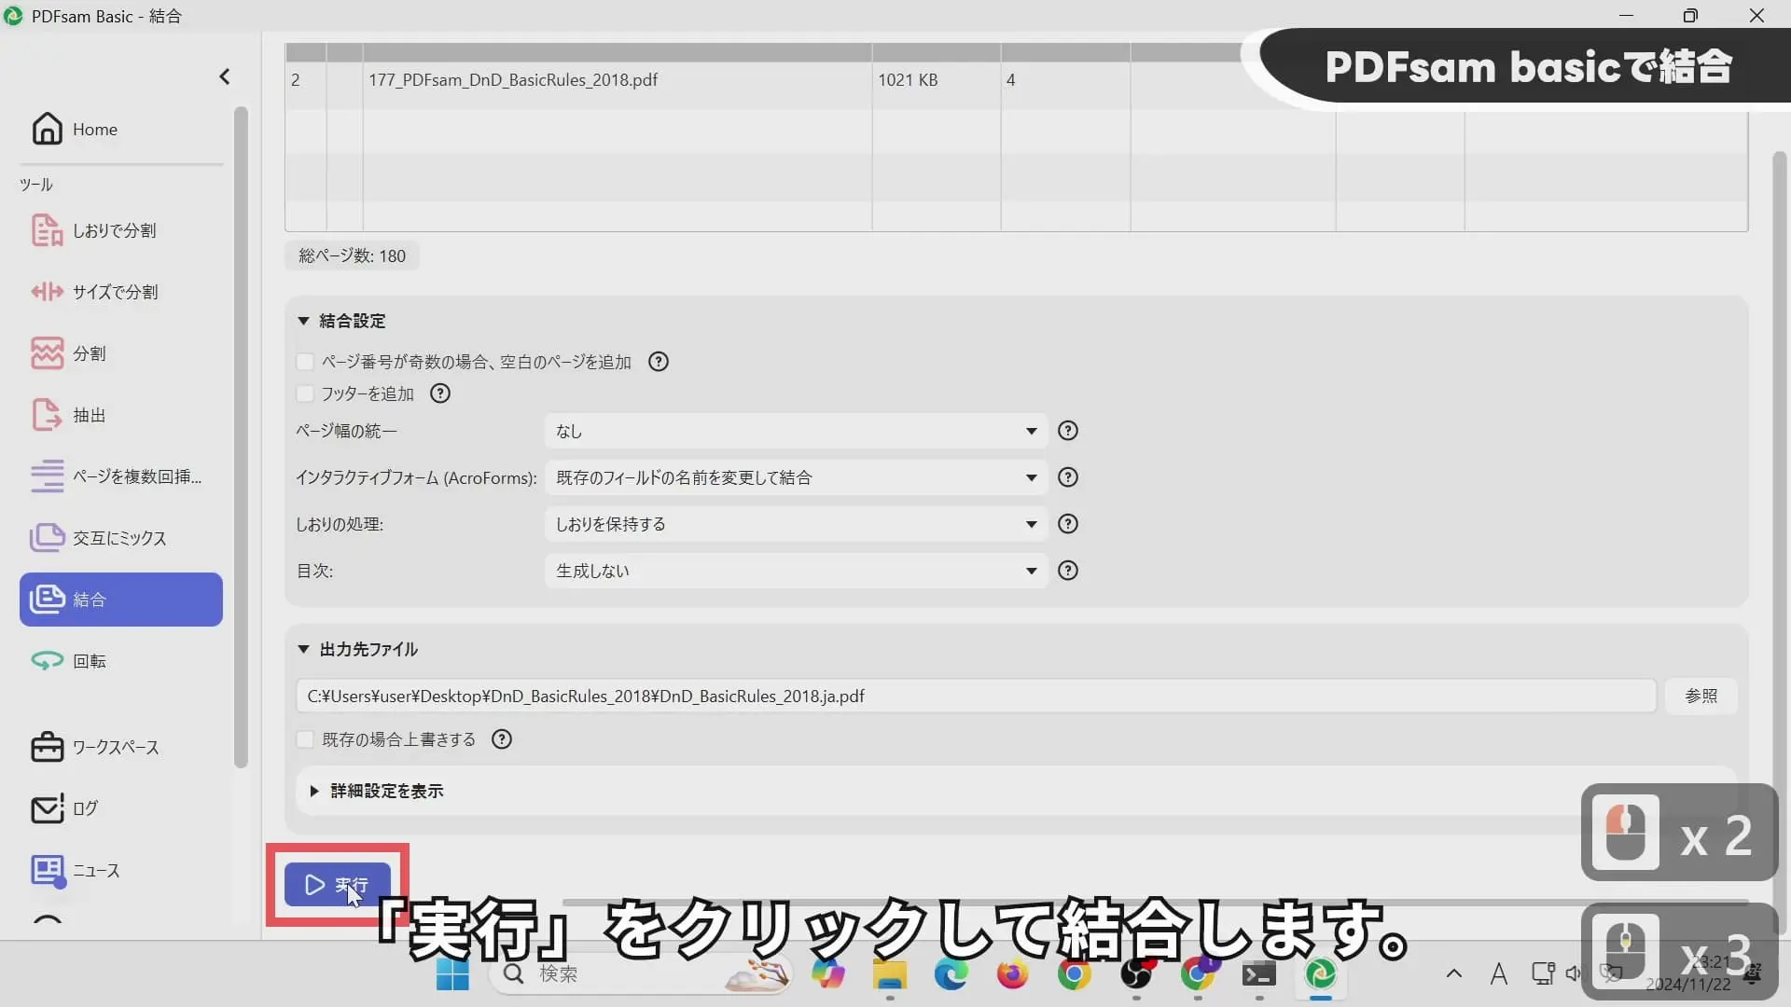
Task: Select the しおりで分割 tool in the sidebar
Action: point(112,230)
